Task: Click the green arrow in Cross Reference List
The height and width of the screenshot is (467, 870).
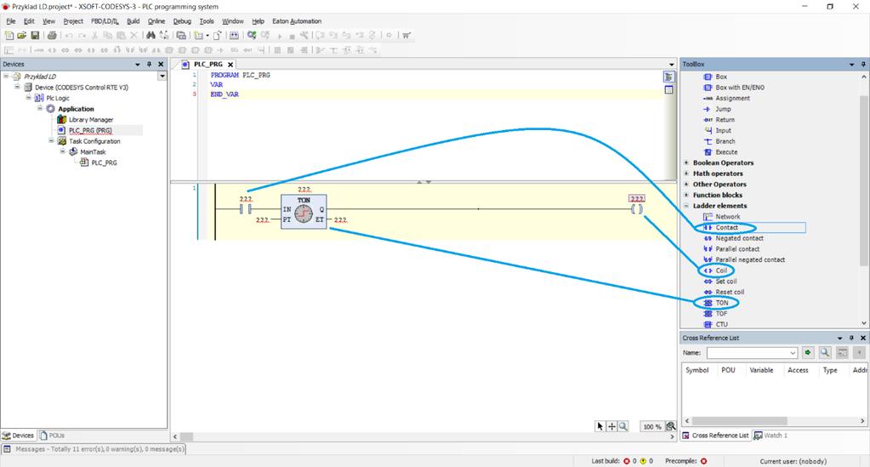Action: click(808, 353)
